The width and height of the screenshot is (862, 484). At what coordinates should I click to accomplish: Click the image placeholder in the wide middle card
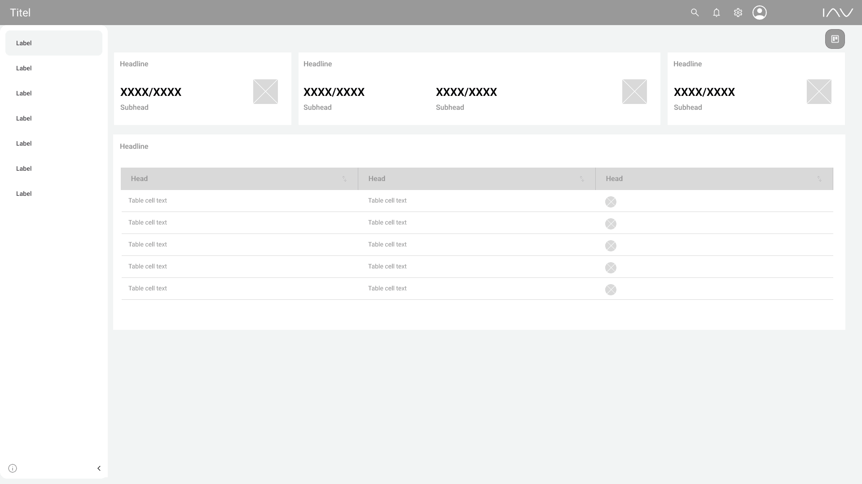click(634, 91)
